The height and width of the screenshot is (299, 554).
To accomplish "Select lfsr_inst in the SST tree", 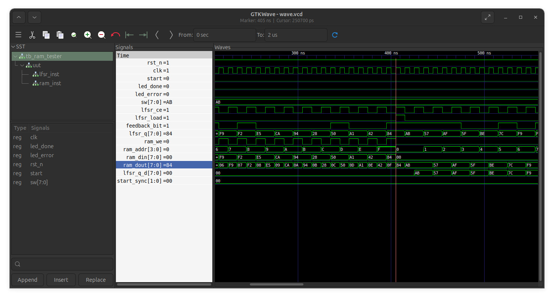I will [x=49, y=74].
